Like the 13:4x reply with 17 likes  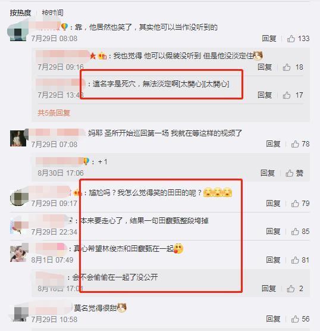coord(287,95)
